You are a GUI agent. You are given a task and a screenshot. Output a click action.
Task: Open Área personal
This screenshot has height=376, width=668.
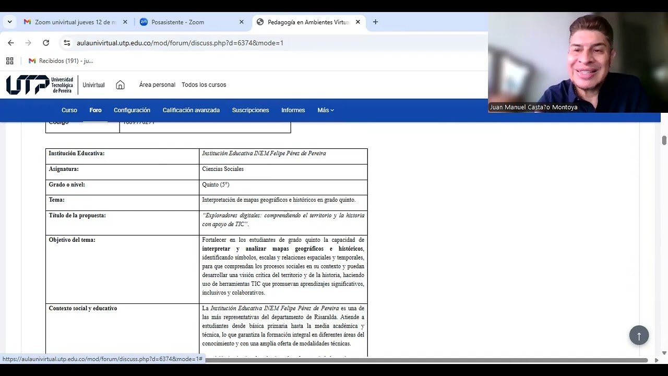[x=157, y=85]
